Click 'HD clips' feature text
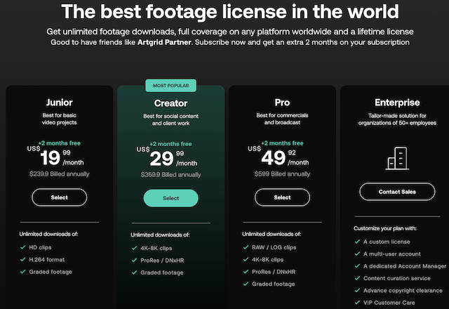The image size is (449, 309). tap(40, 247)
